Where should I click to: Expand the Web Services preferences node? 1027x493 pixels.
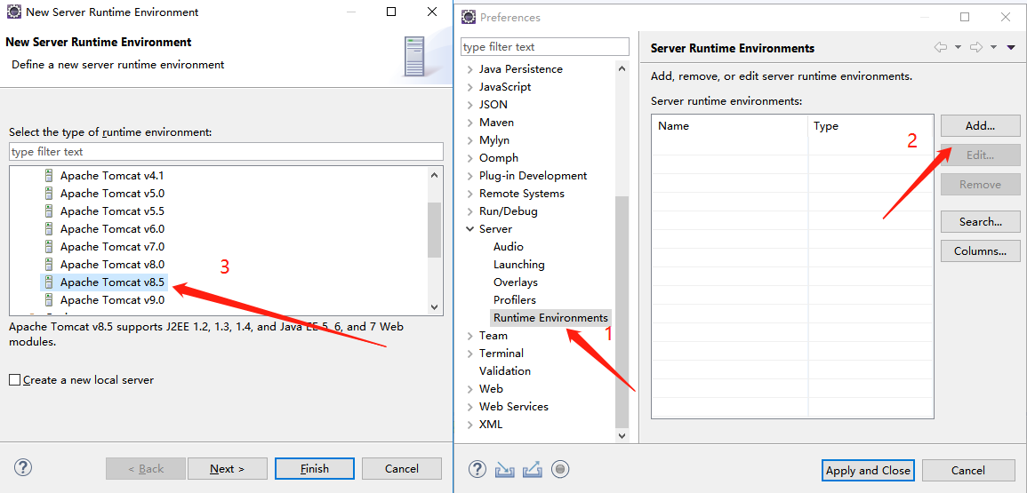tap(469, 407)
